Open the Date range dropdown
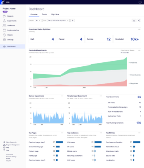This screenshot has width=144, height=168. (x=56, y=21)
